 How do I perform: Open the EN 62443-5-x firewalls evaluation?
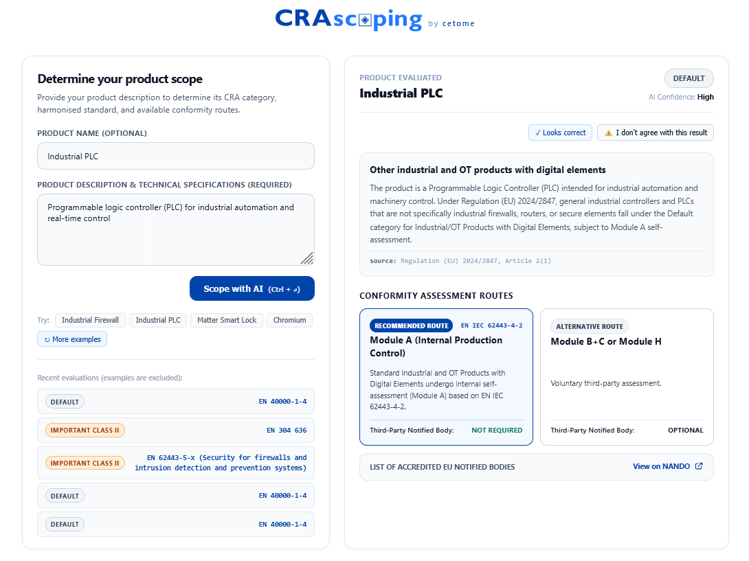pyautogui.click(x=176, y=463)
